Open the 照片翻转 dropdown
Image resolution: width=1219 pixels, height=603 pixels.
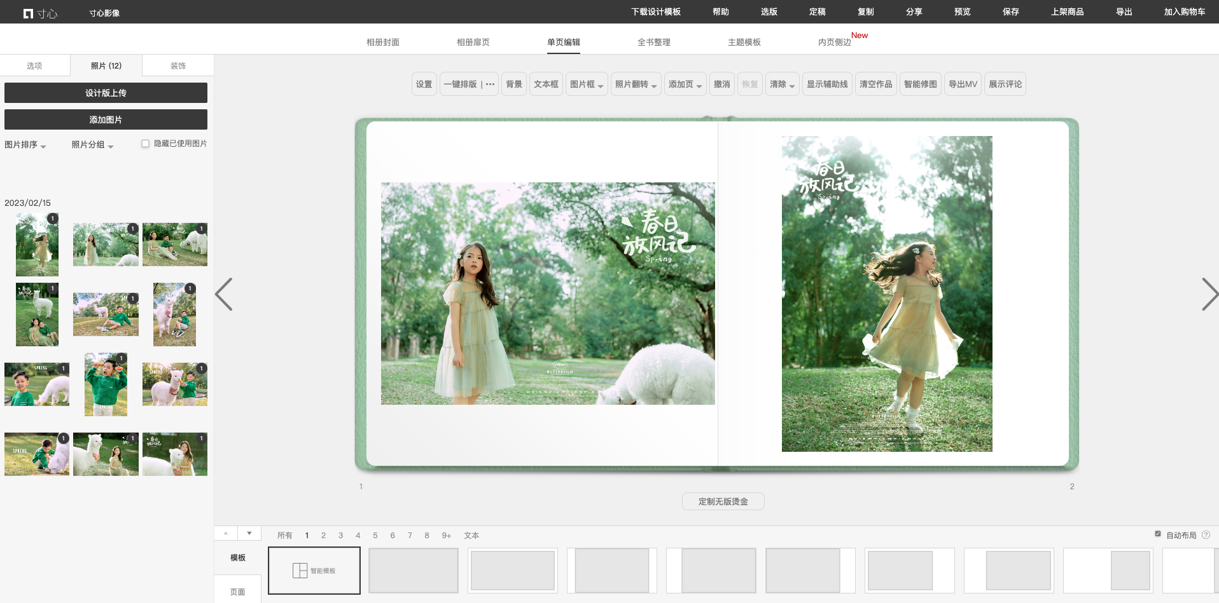(x=636, y=85)
